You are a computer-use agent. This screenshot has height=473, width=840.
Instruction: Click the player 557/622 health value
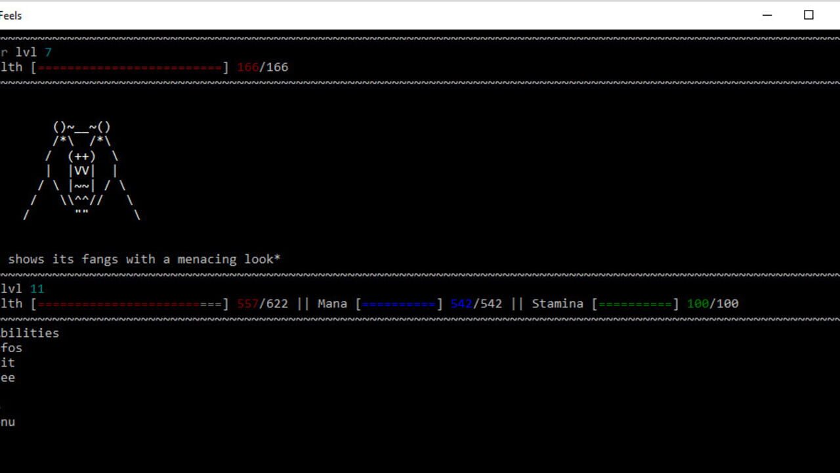tap(262, 304)
